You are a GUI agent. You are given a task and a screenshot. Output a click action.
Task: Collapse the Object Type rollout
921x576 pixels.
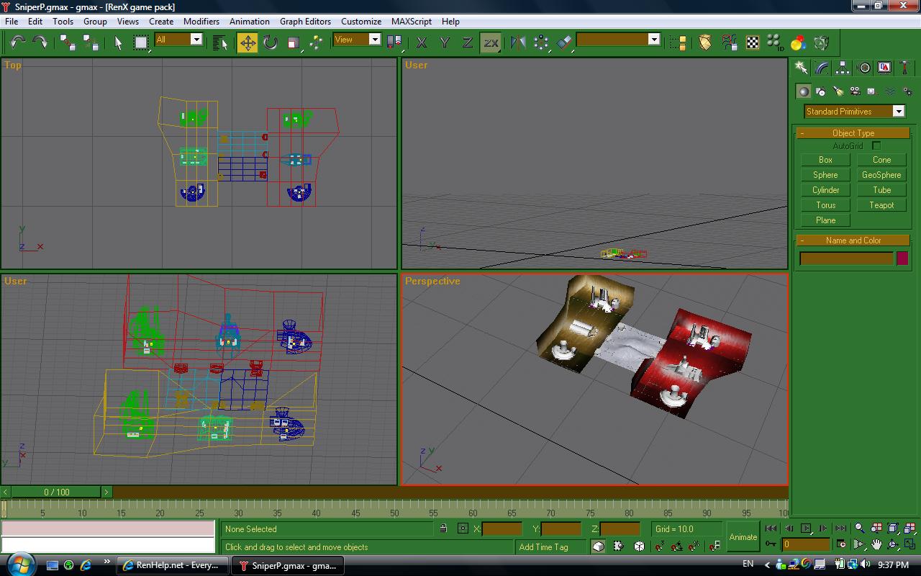tap(853, 133)
